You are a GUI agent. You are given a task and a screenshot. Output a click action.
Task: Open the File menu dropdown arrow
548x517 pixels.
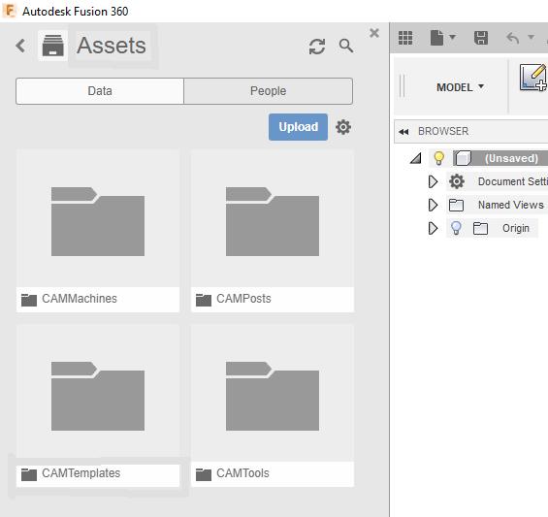[452, 37]
